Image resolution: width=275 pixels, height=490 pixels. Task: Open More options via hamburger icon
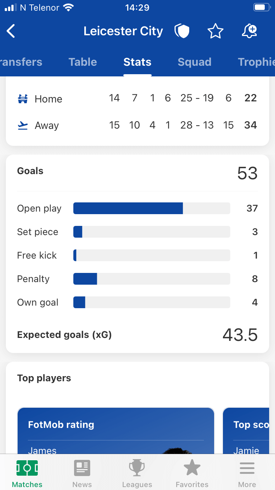pyautogui.click(x=247, y=468)
